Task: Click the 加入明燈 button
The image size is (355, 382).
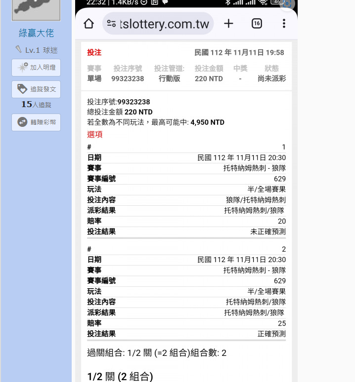Action: pyautogui.click(x=36, y=68)
